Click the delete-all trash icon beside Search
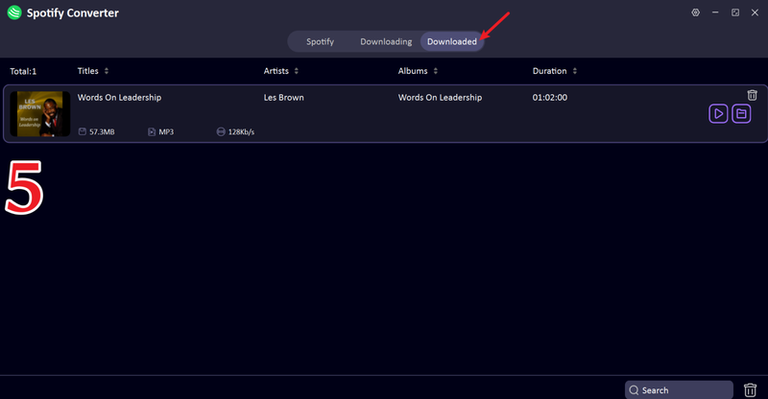Viewport: 768px width, 399px height. point(750,390)
